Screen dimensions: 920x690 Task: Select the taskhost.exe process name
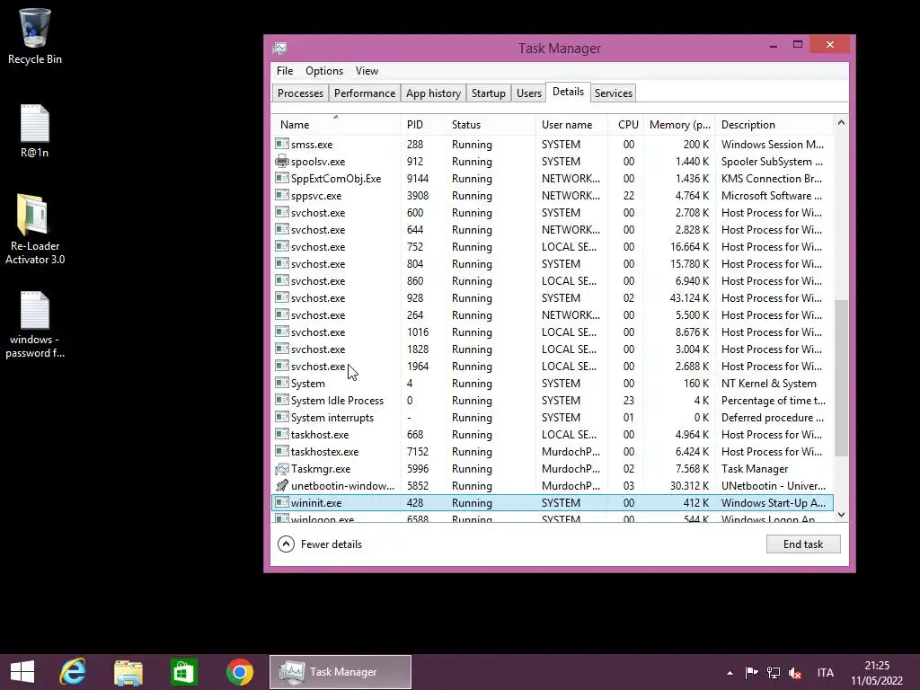click(x=320, y=435)
